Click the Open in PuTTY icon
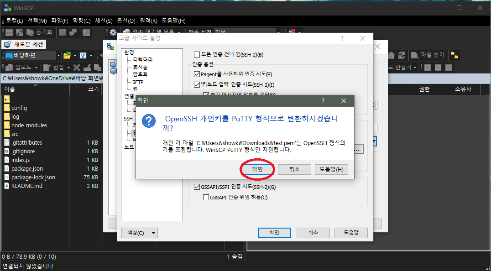Screen dimensions: 491x271 click(73, 32)
